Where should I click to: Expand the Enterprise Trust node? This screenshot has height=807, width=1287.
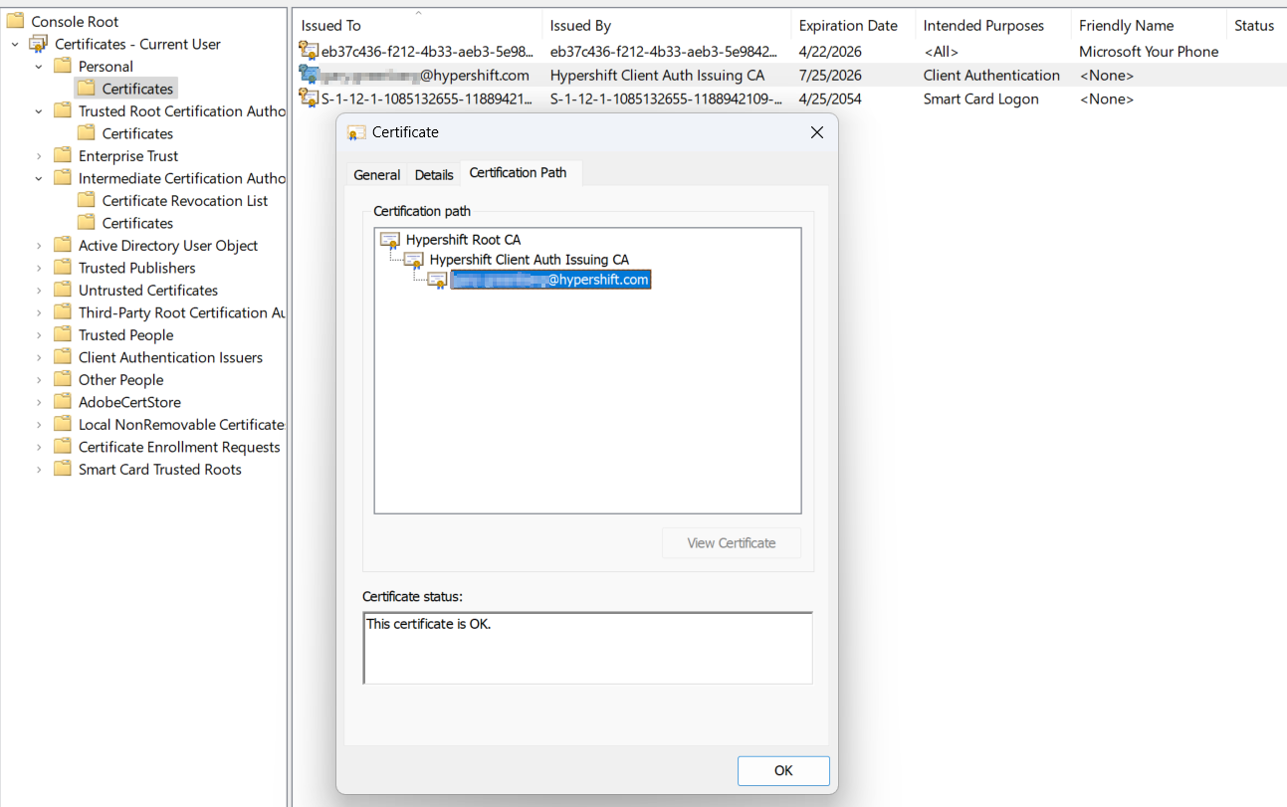coord(39,155)
